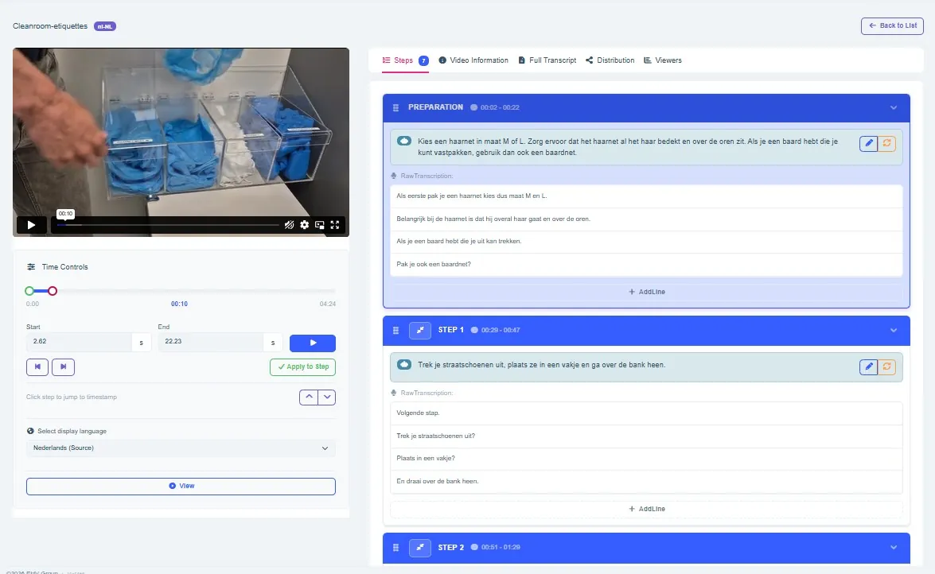Click the Cleanroom-etiquettes title

coord(50,26)
